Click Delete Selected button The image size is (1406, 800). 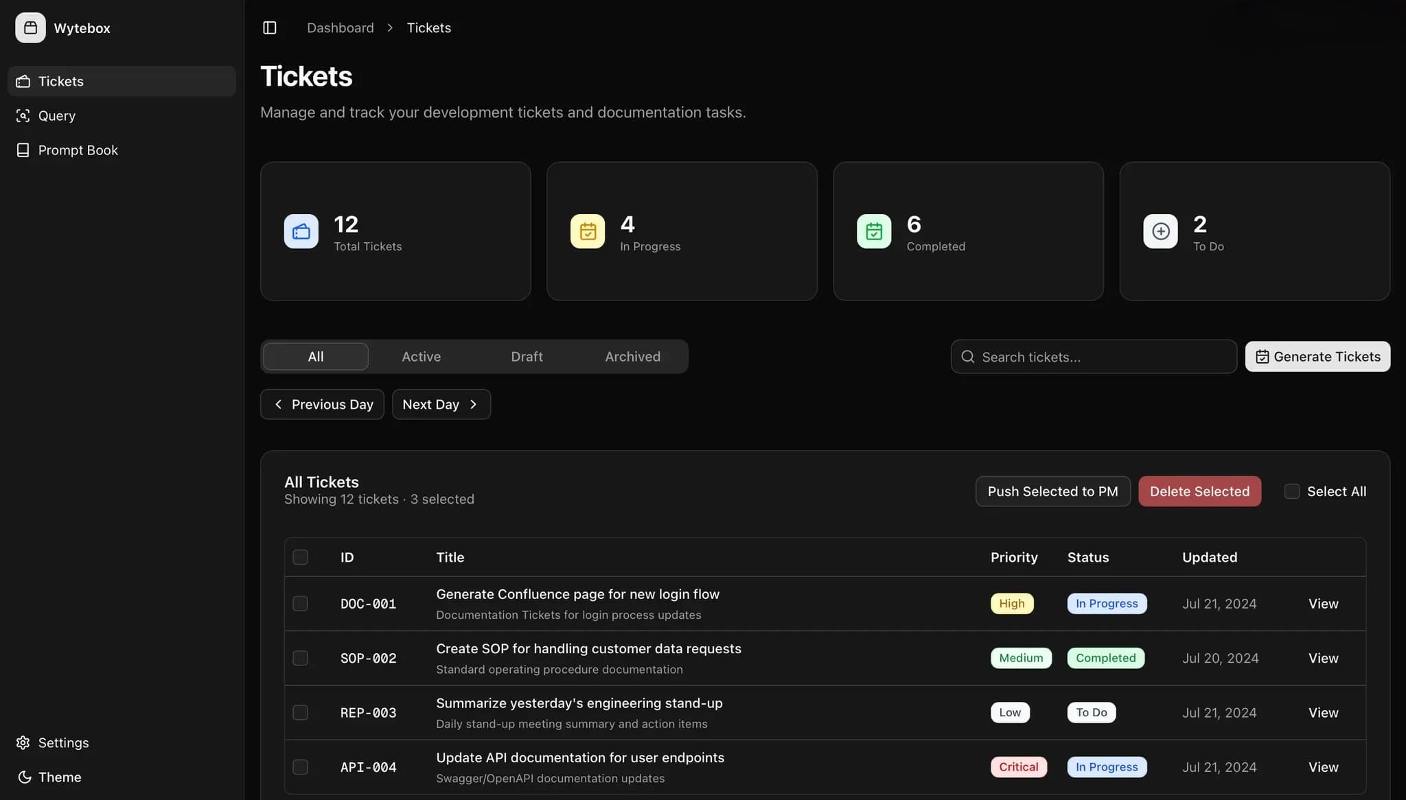pyautogui.click(x=1199, y=491)
